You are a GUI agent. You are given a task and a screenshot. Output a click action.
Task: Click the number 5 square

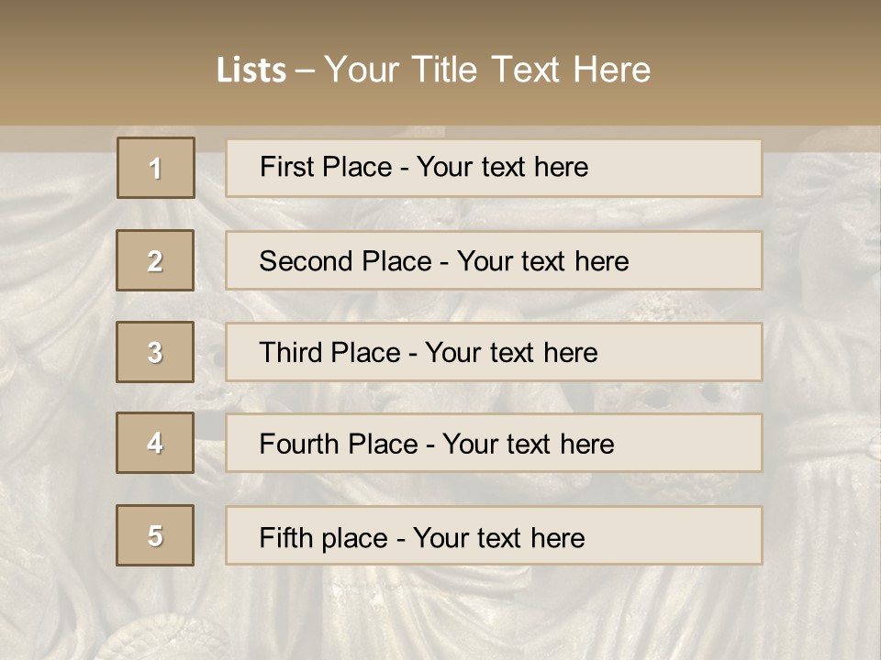(155, 535)
